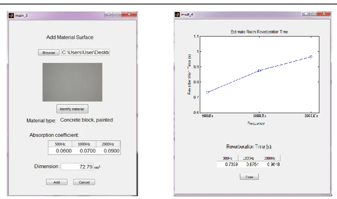The width and height of the screenshot is (337, 199).
Task: Click the 0.0900 absorption coefficient cell
Action: [108, 151]
